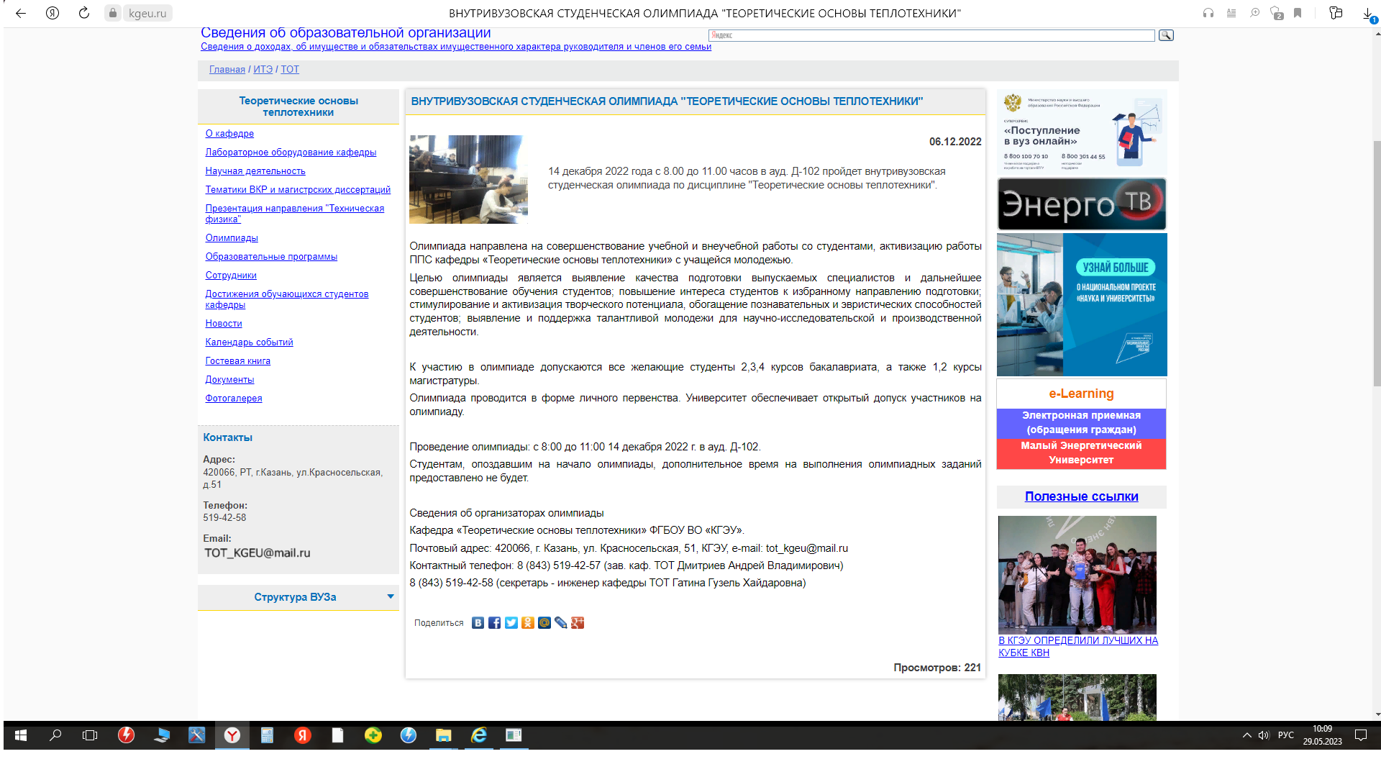The image size is (1381, 777).
Task: Open reader mode text icon
Action: (1231, 13)
